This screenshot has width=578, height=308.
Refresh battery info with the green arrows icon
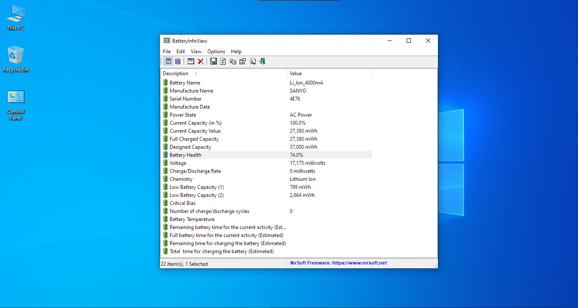tap(223, 61)
